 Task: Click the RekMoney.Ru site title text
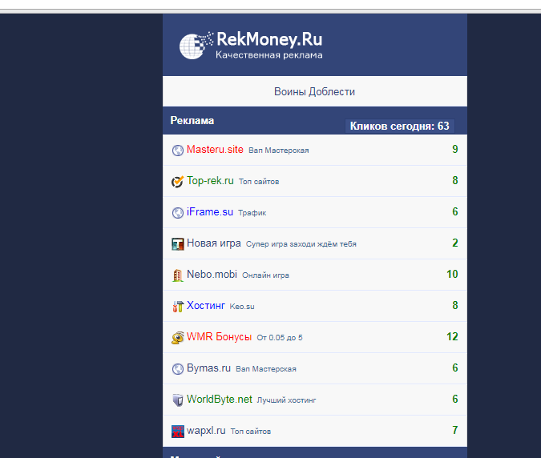[269, 39]
